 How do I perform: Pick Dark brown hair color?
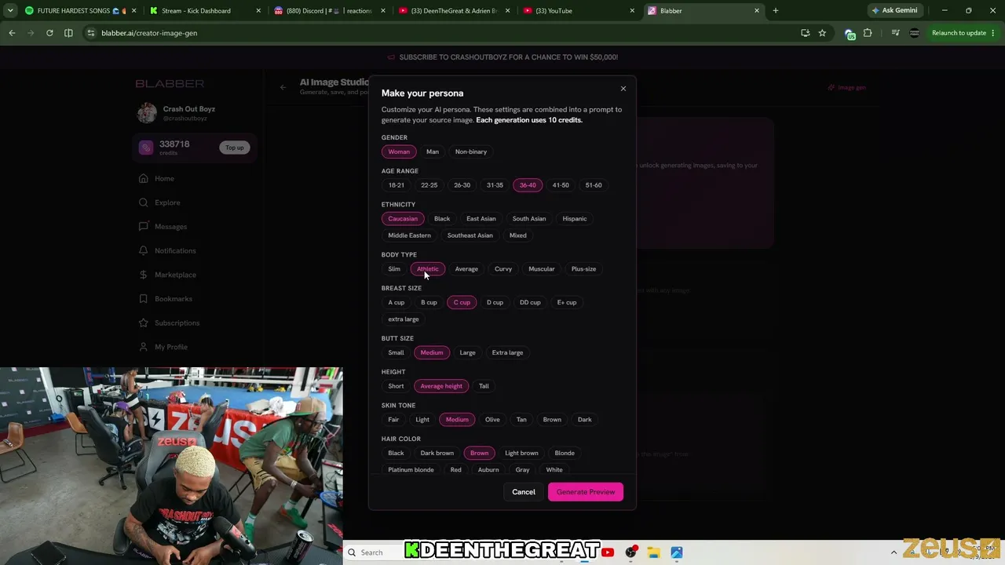pyautogui.click(x=437, y=454)
